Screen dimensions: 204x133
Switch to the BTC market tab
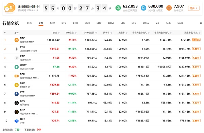click(64, 23)
